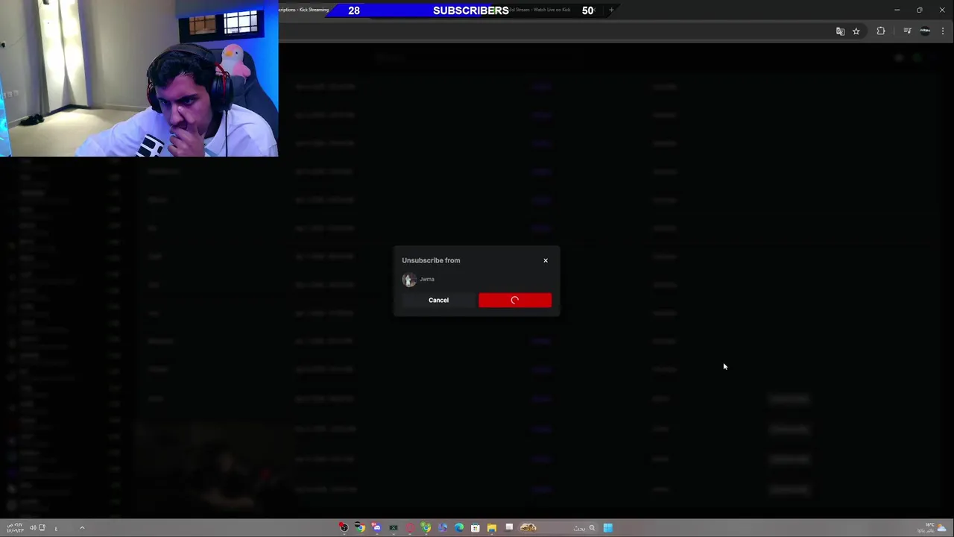This screenshot has height=537, width=954.
Task: Show hidden system tray icons
Action: point(82,528)
